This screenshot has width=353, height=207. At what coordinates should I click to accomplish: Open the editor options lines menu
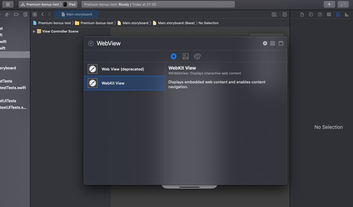pos(274,14)
